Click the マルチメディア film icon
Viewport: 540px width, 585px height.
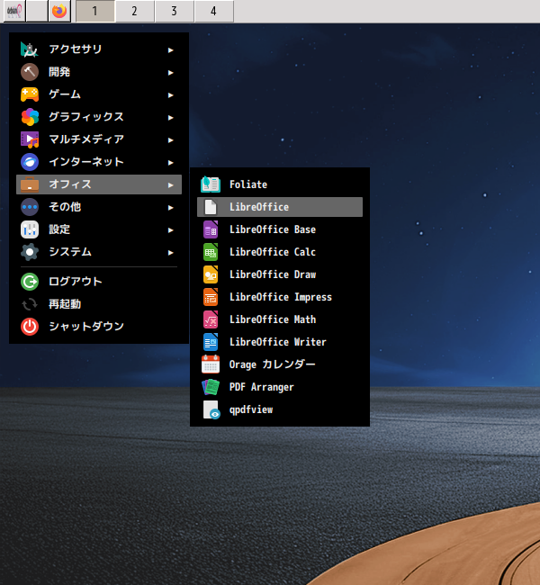pyautogui.click(x=30, y=139)
